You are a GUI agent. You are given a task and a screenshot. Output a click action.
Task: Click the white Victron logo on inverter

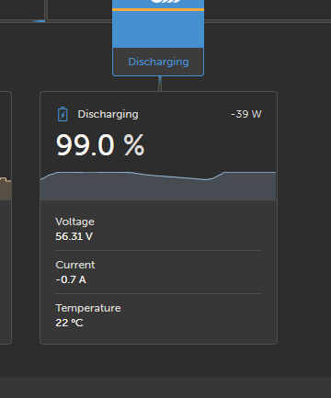pos(166,1)
